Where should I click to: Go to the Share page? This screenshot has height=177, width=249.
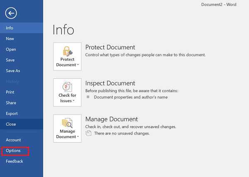pyautogui.click(x=22, y=103)
